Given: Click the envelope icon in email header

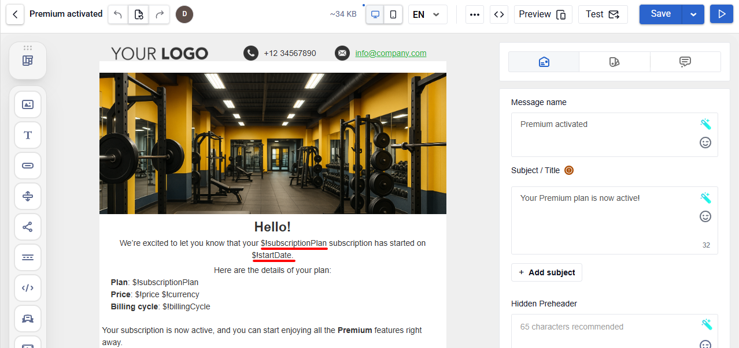Looking at the screenshot, I should pos(342,53).
